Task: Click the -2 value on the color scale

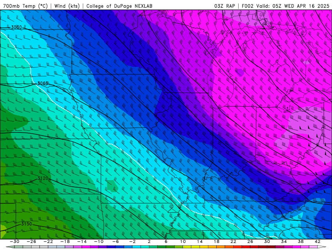Action: click(x=132, y=242)
